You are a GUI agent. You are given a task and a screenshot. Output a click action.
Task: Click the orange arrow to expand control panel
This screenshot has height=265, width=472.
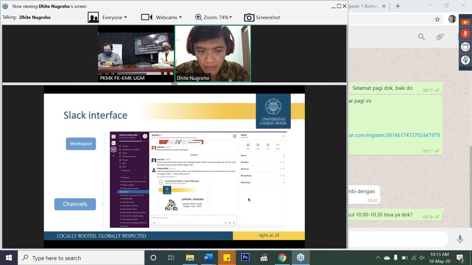pyautogui.click(x=465, y=22)
